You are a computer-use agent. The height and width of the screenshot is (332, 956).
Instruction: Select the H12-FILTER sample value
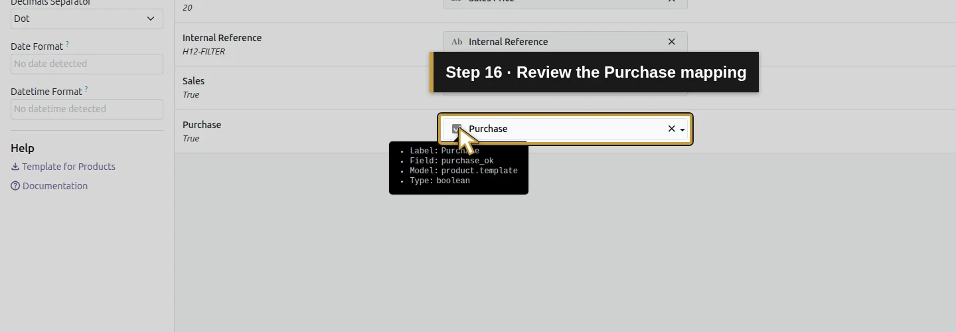pos(204,51)
